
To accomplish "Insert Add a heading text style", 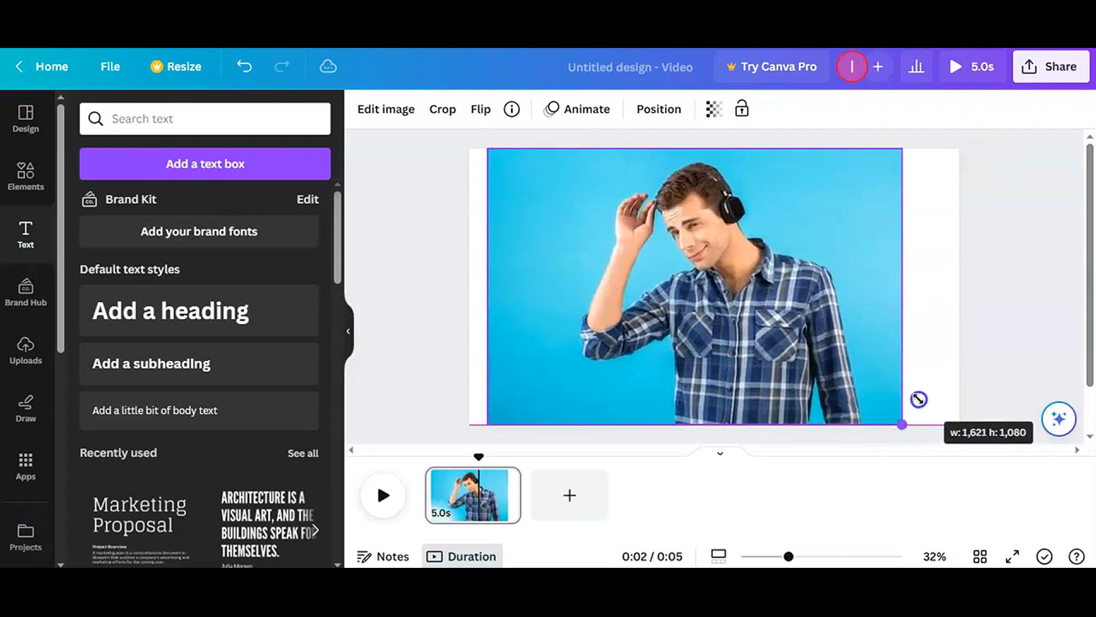I will pos(199,311).
